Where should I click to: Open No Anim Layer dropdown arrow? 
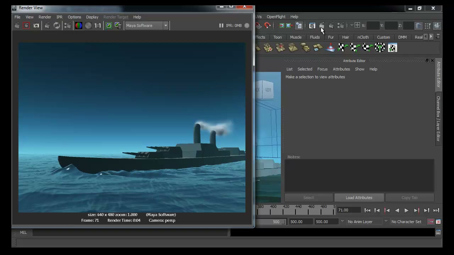pyautogui.click(x=342, y=222)
